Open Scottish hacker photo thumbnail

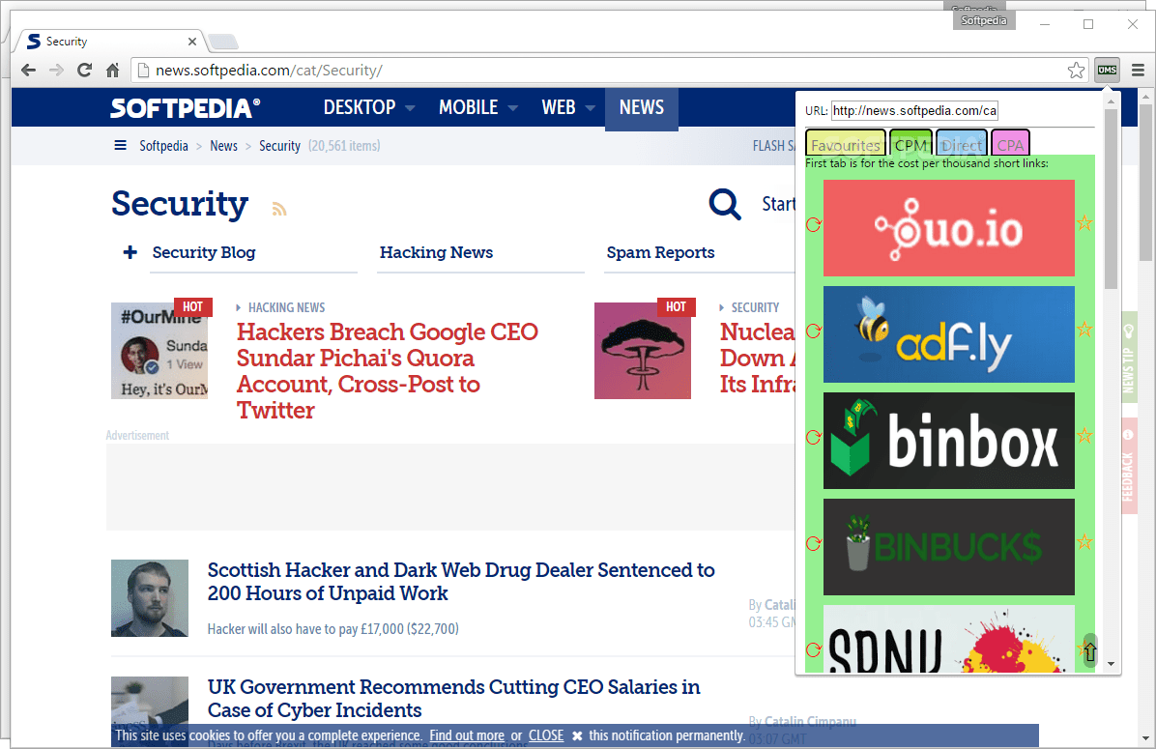coord(150,598)
